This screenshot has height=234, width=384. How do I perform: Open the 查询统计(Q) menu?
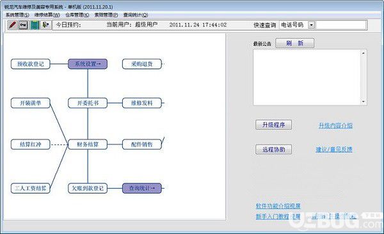tap(136, 15)
